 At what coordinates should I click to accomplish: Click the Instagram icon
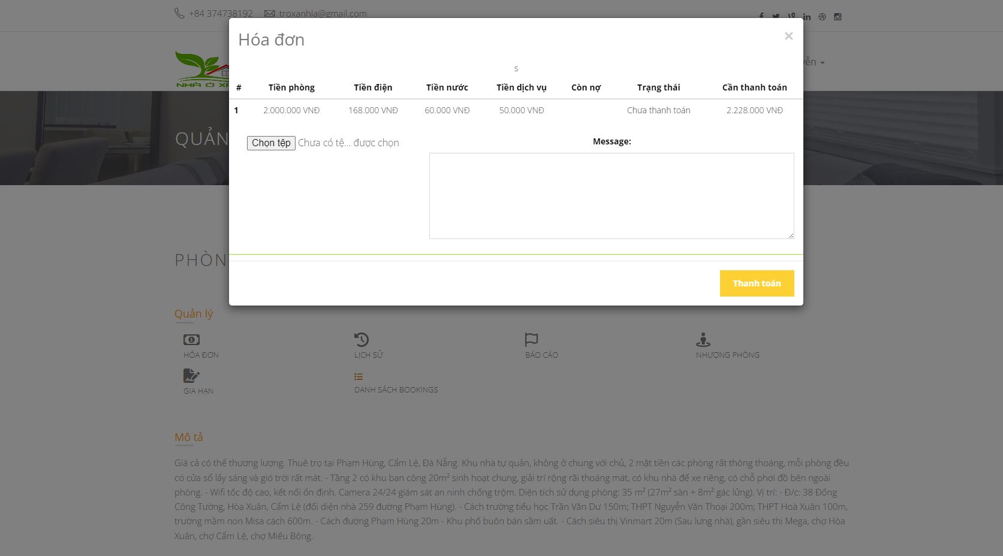pyautogui.click(x=837, y=17)
